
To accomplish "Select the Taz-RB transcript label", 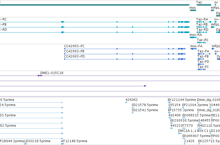I will coord(202,24).
